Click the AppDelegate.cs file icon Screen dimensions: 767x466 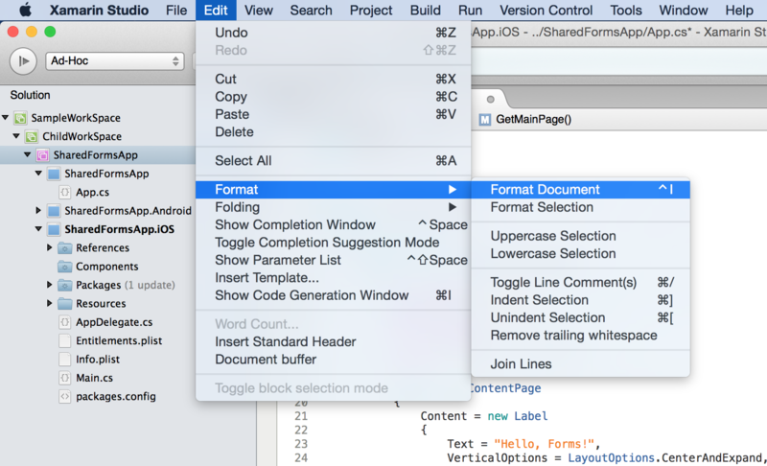click(65, 322)
